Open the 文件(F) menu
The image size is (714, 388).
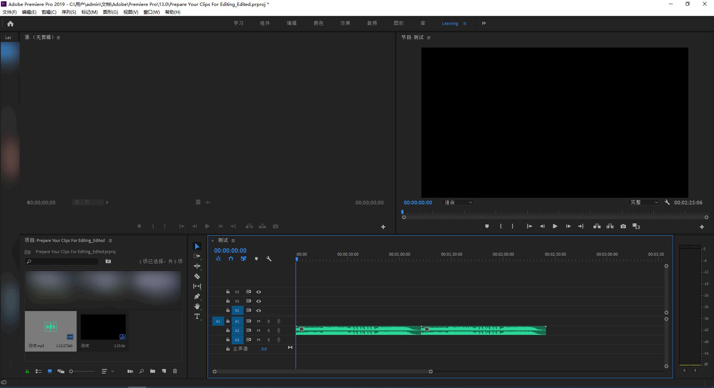(x=10, y=12)
